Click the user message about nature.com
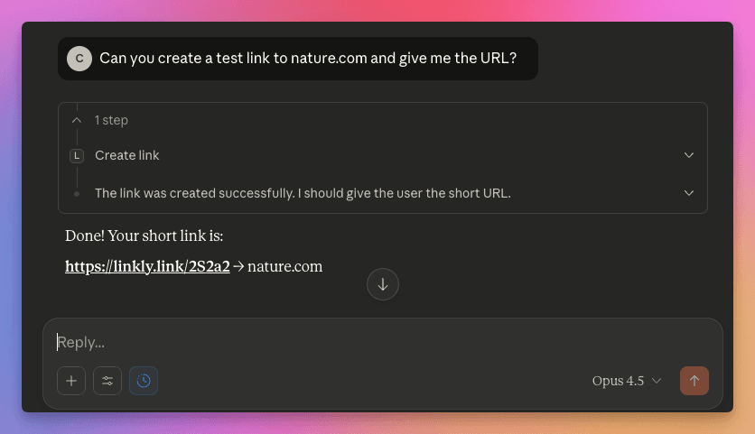 pos(308,59)
